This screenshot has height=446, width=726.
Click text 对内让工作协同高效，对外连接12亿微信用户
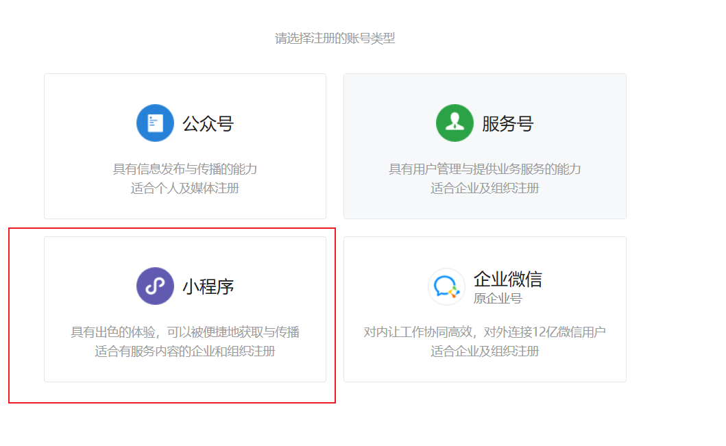[485, 332]
